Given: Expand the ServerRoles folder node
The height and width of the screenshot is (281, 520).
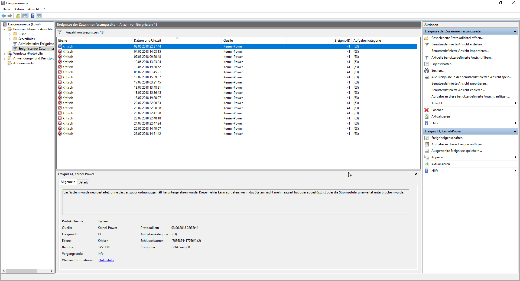Looking at the screenshot, I should (x=10, y=39).
